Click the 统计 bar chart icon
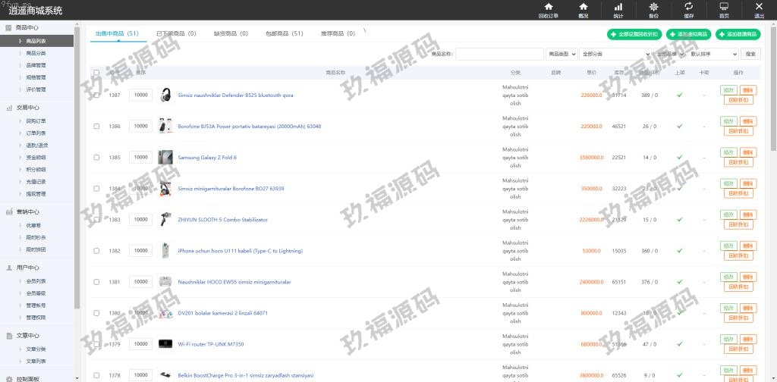The height and width of the screenshot is (382, 777). pyautogui.click(x=618, y=7)
